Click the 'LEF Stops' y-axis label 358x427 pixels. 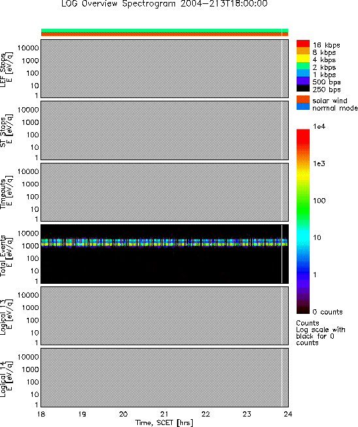point(3,70)
